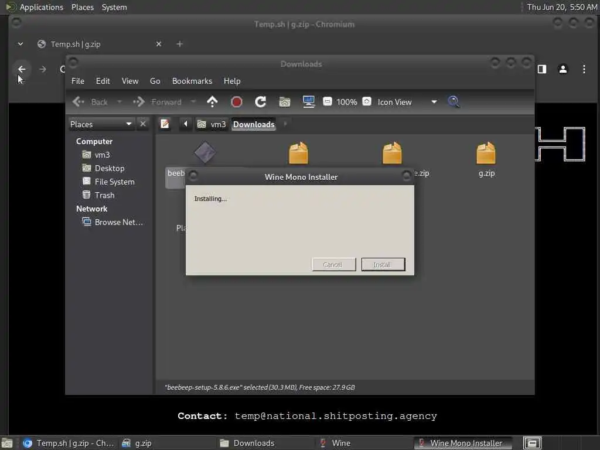This screenshot has width=600, height=450.
Task: Open the Forward history dropdown arrow
Action: click(x=193, y=102)
